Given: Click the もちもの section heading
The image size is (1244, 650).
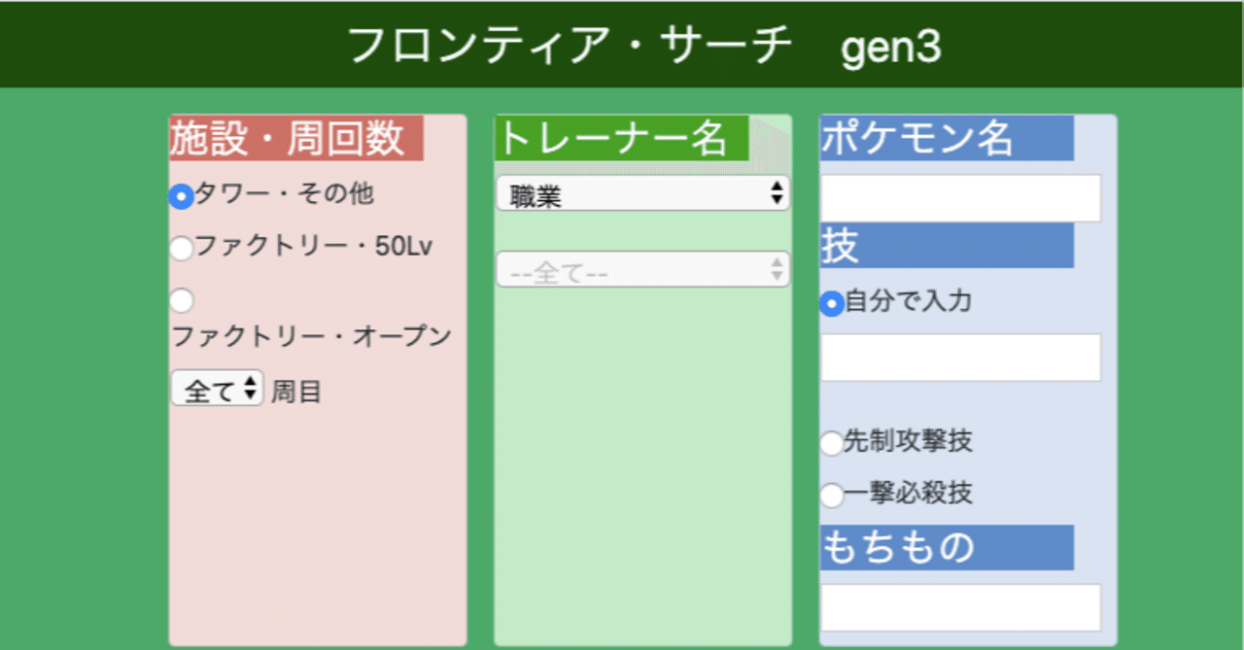Looking at the screenshot, I should click(x=898, y=548).
